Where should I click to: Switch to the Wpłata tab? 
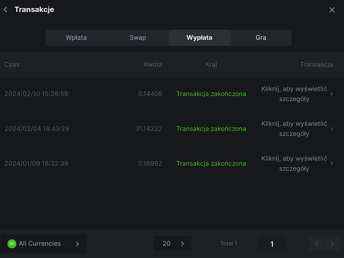[76, 38]
